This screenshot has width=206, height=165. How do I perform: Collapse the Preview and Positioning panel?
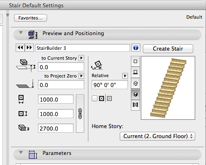pos(21,33)
